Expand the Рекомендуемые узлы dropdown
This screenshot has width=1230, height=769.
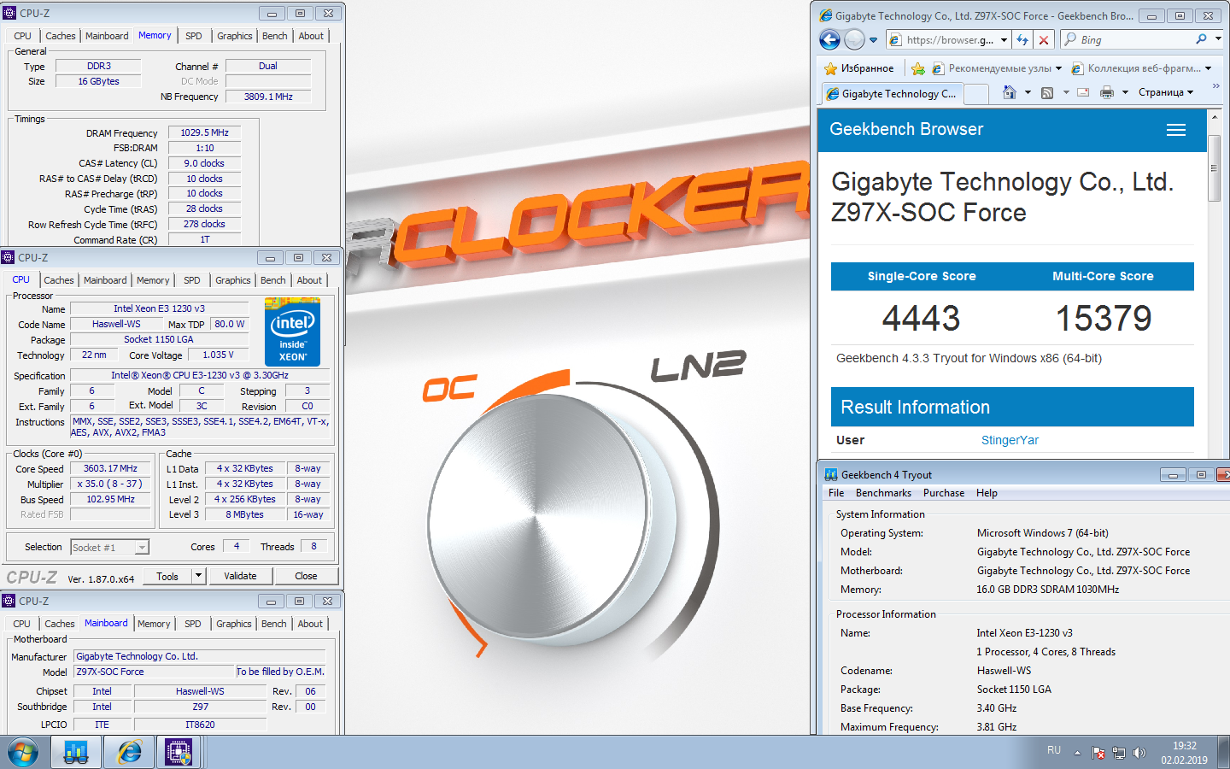[x=1059, y=68]
